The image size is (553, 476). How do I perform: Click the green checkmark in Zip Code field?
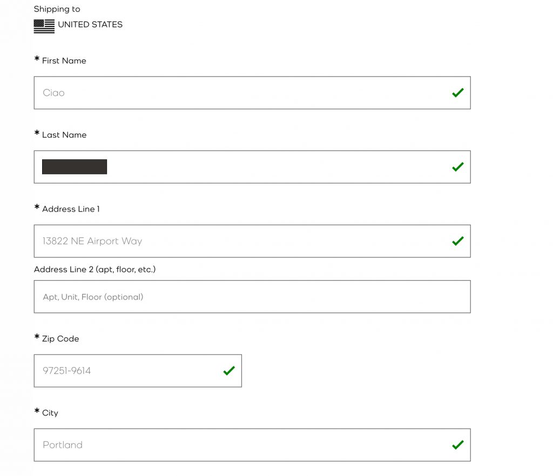click(x=229, y=371)
